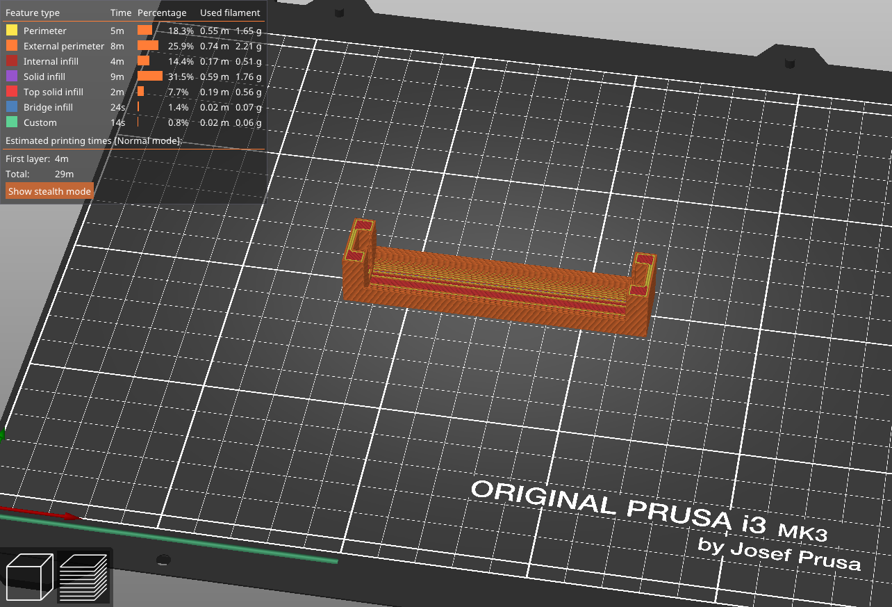This screenshot has width=892, height=607.
Task: Select the External perimeter feature label
Action: (x=64, y=46)
